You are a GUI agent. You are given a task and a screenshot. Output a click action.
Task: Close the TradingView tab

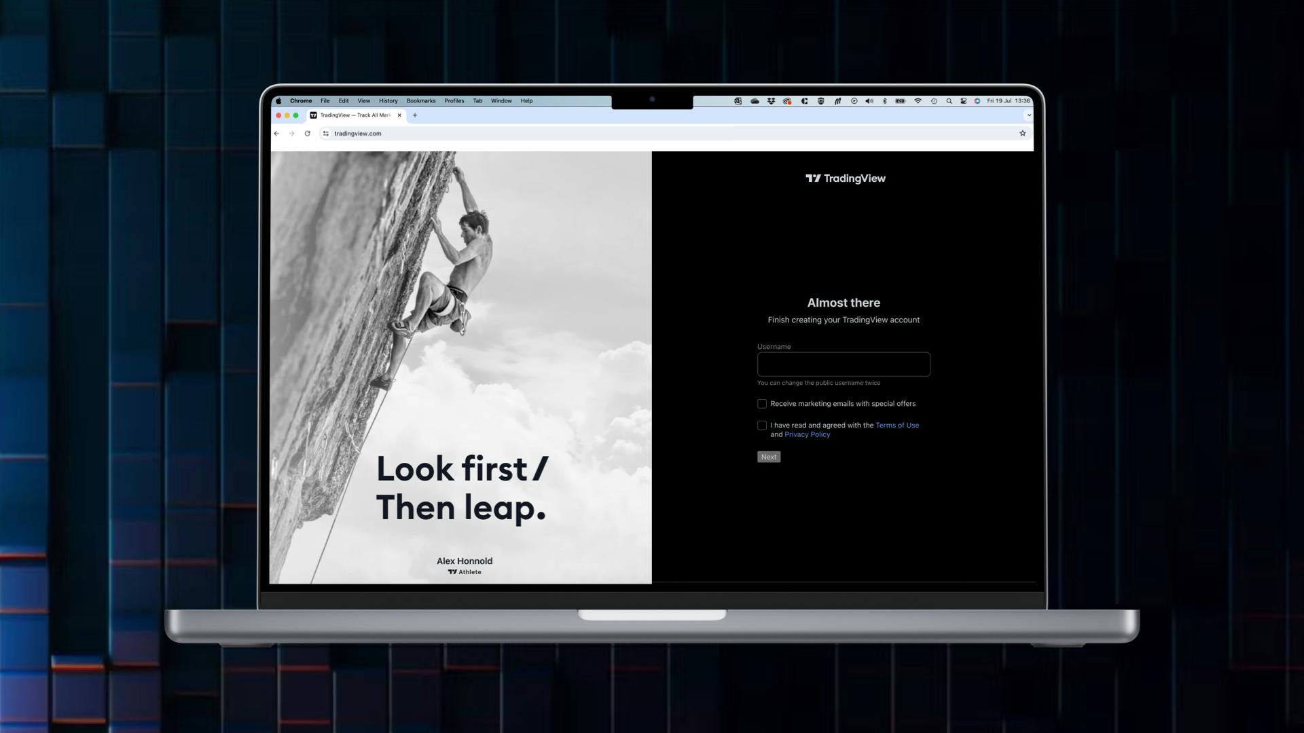tap(399, 115)
